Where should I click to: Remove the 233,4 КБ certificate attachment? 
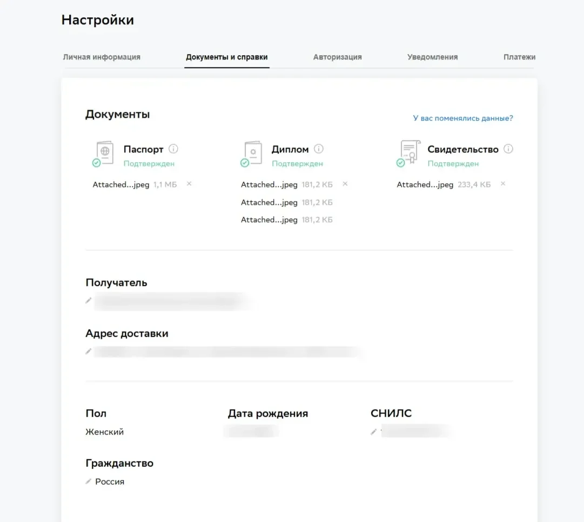click(503, 184)
